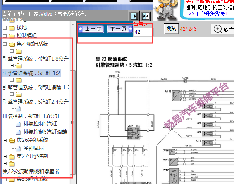Click the 集23燃油系統 folder label
The image size is (234, 184).
[33, 44]
